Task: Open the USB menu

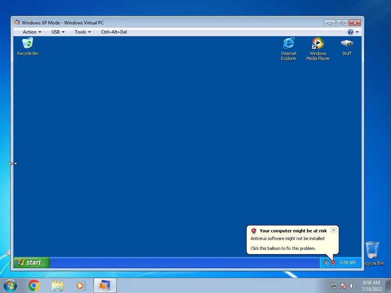Action: [58, 32]
